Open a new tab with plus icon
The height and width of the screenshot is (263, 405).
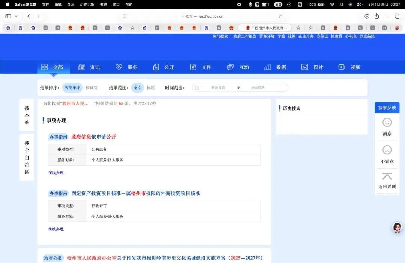(387, 16)
